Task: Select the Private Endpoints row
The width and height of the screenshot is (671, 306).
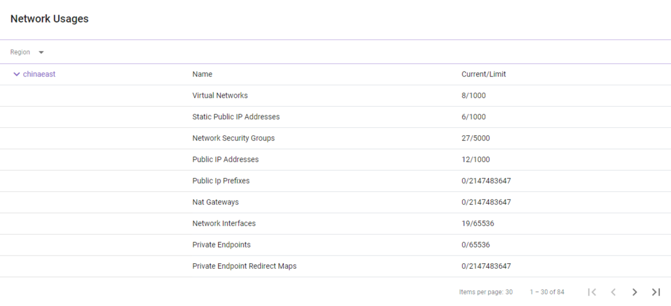Action: [x=222, y=245]
